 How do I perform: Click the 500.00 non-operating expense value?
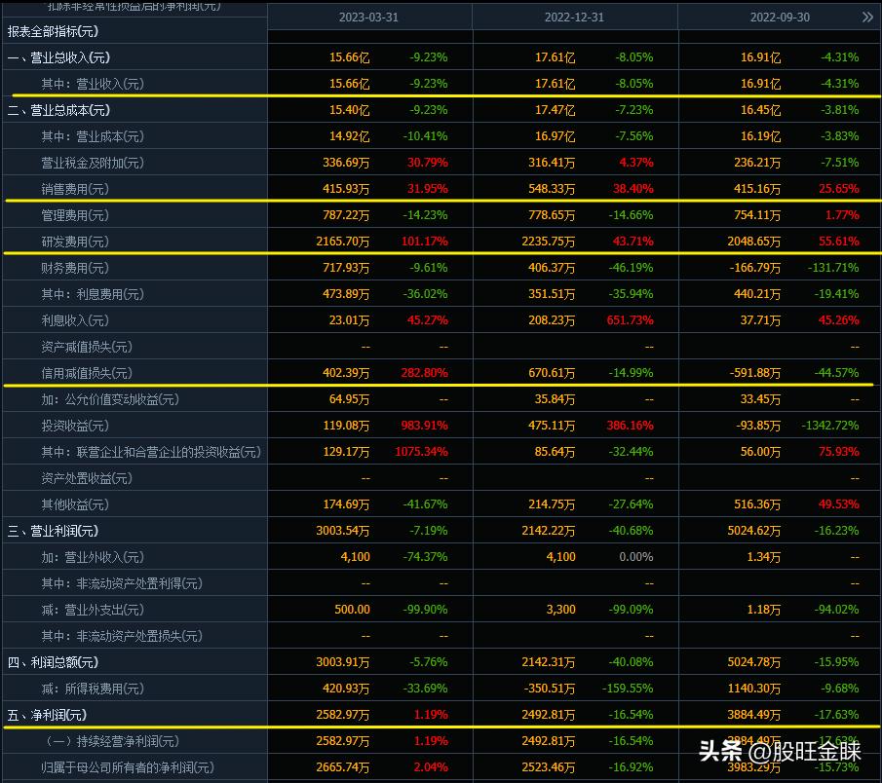(x=352, y=610)
